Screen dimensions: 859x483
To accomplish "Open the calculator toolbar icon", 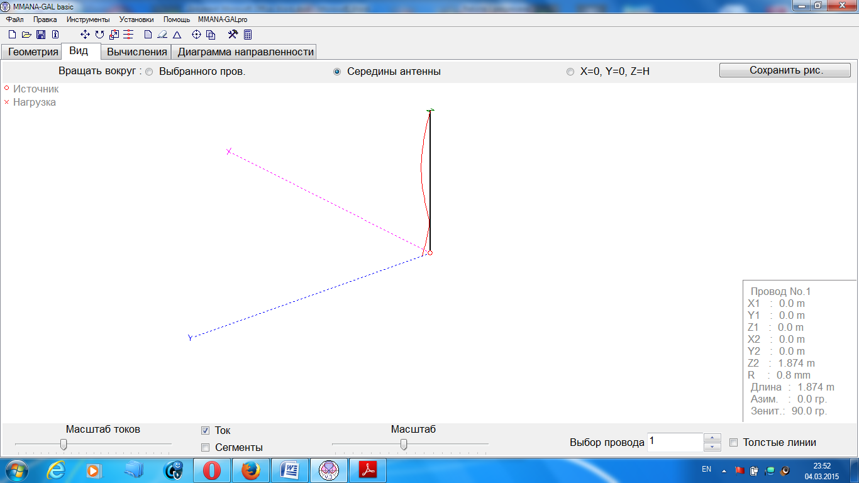I will (x=248, y=35).
